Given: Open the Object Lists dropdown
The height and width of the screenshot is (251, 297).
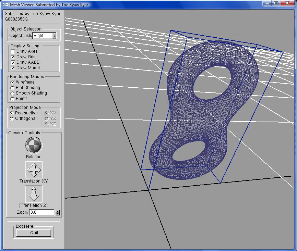Looking at the screenshot, I should pos(55,36).
